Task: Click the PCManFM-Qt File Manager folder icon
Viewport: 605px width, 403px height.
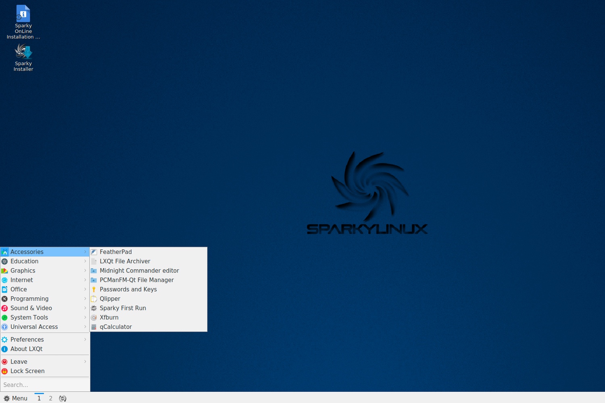Action: pyautogui.click(x=94, y=280)
